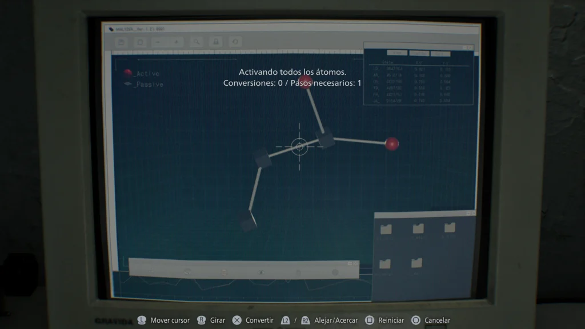Click the eye icon on bottom floating bar
Image resolution: width=585 pixels, height=329 pixels.
[261, 272]
